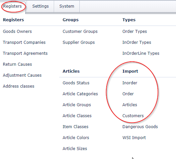This screenshot has width=176, height=159.
Task: Click Return Causes link
Action: click(17, 64)
